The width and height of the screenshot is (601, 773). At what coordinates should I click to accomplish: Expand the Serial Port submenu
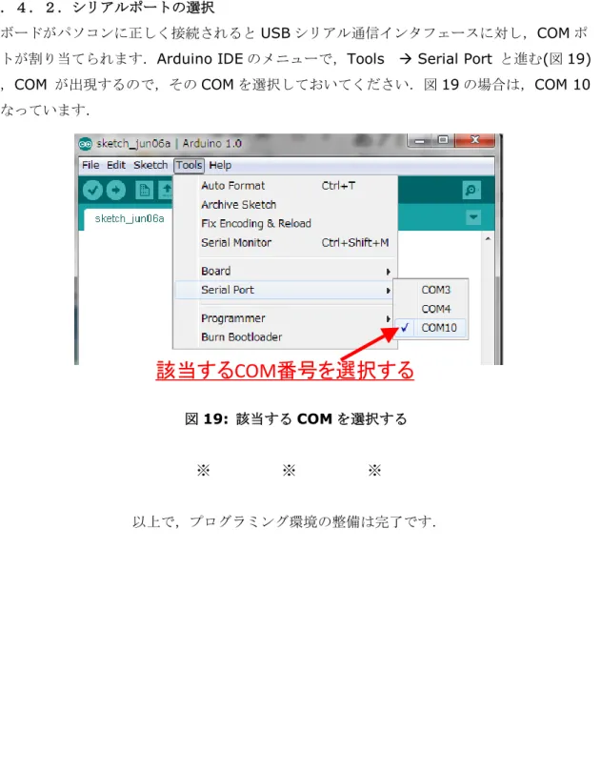point(285,290)
